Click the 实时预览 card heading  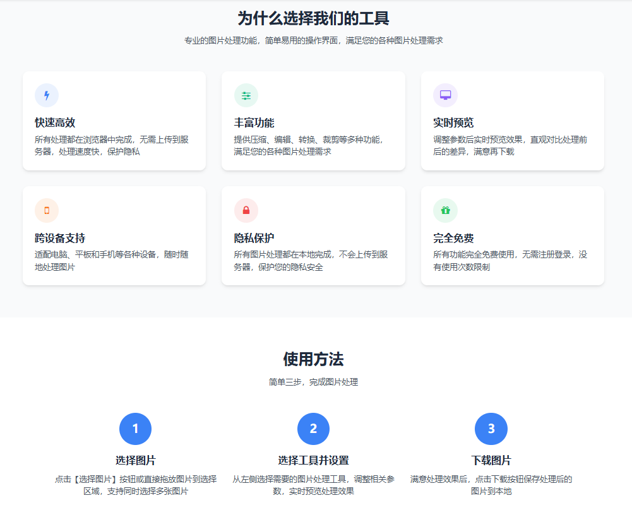(453, 123)
